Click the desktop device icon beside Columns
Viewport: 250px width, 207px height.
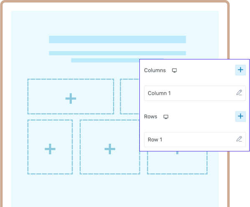click(174, 71)
